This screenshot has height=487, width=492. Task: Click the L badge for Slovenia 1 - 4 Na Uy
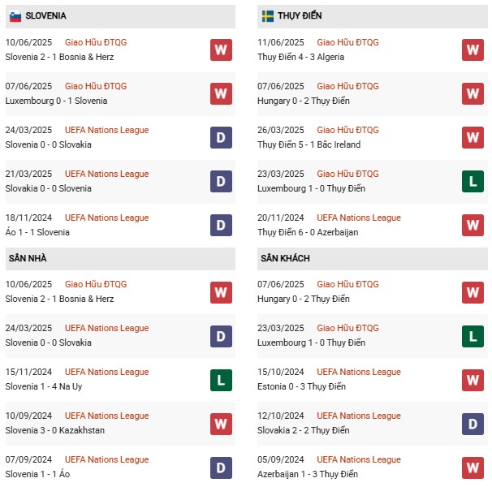point(221,380)
